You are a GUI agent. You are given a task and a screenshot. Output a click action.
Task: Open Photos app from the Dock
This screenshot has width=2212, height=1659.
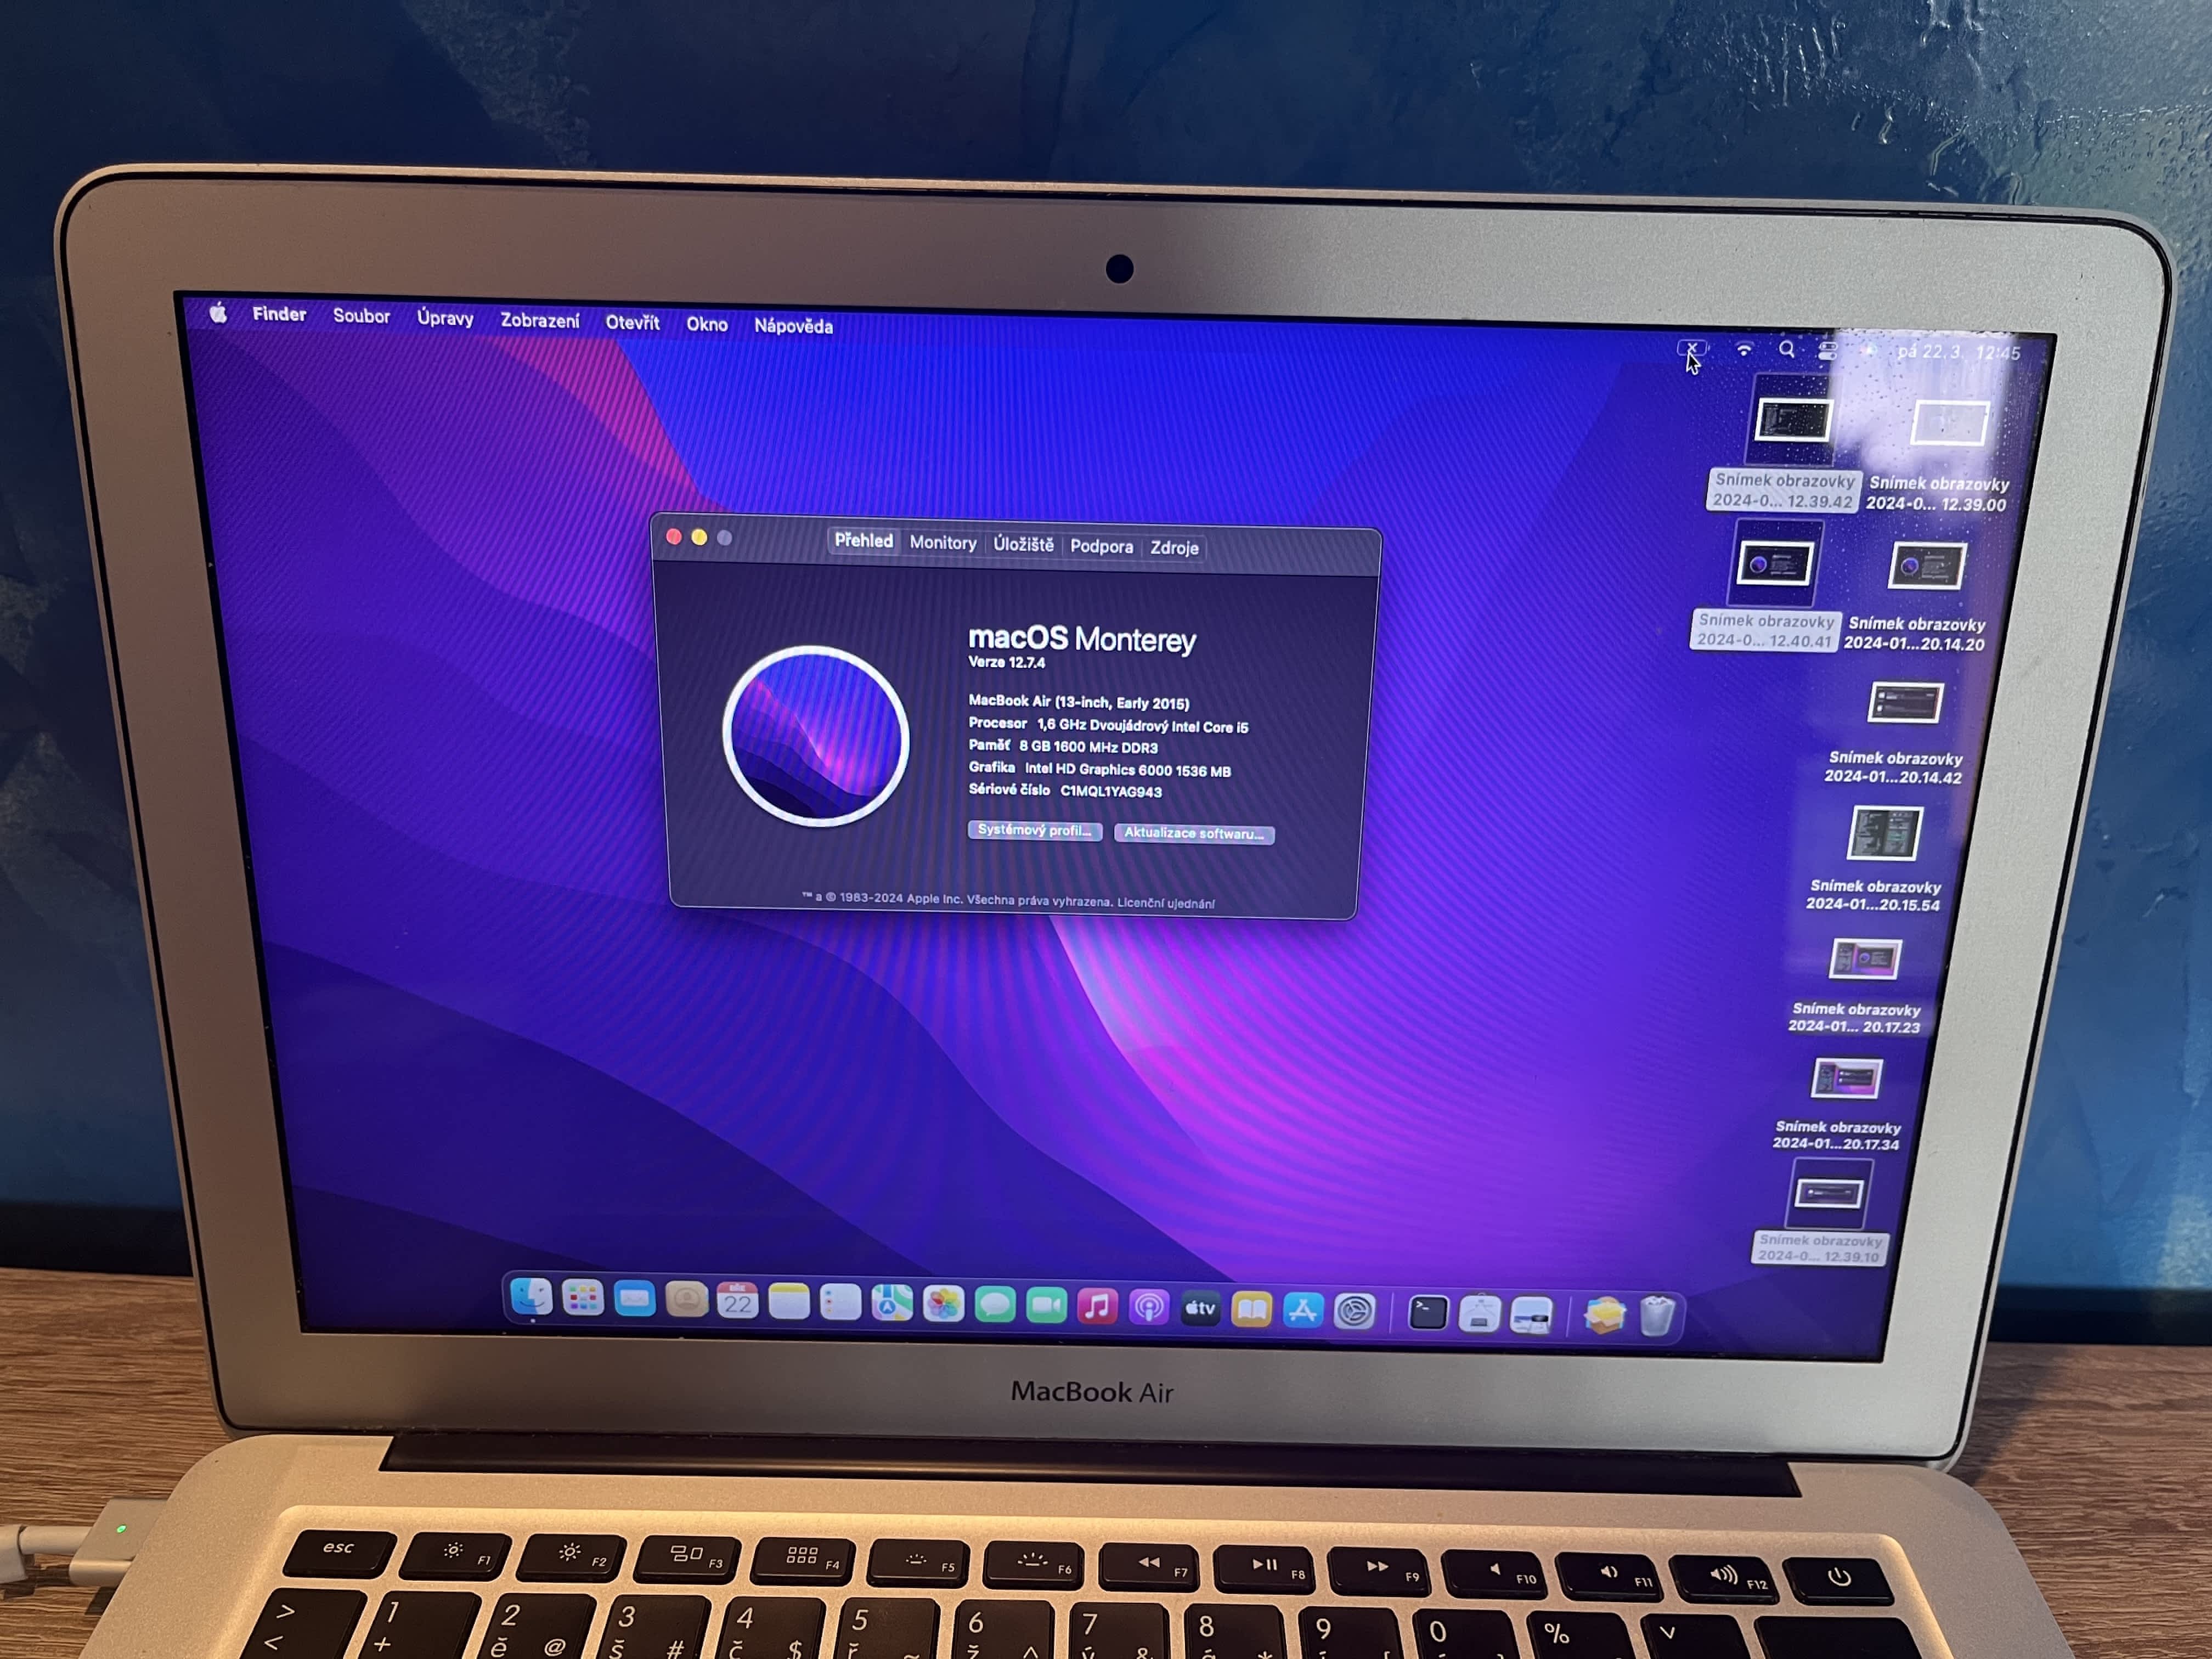click(x=943, y=1303)
